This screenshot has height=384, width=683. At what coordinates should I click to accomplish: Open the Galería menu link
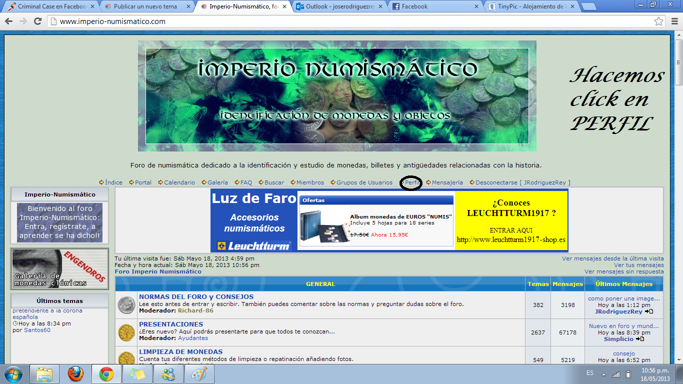pyautogui.click(x=217, y=182)
